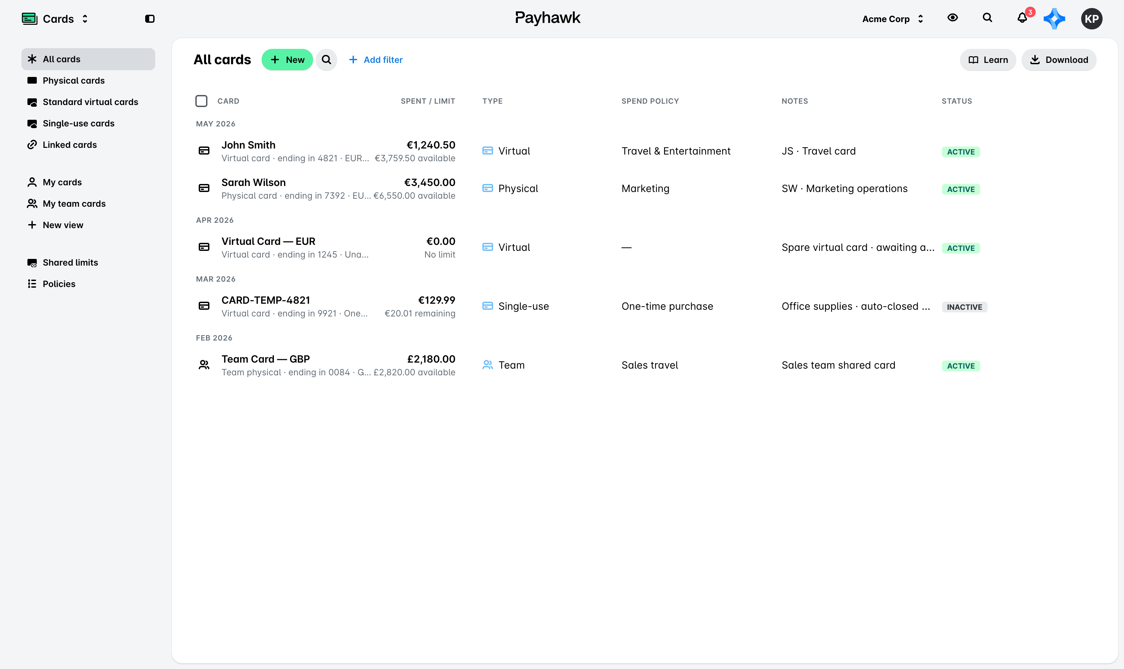Open Standard virtual cards view
The width and height of the screenshot is (1124, 669).
pyautogui.click(x=88, y=102)
